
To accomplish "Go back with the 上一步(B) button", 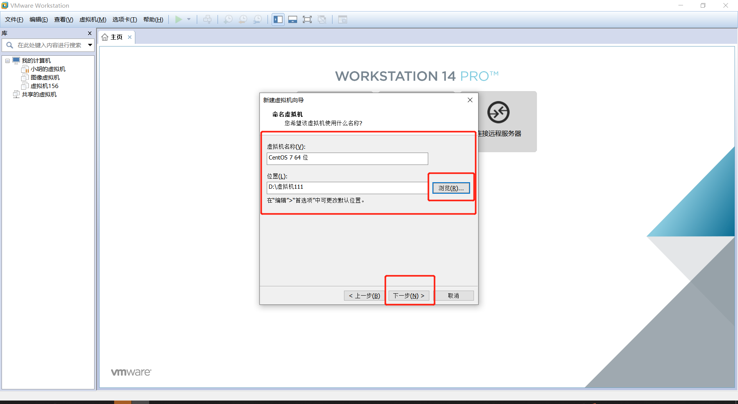I will 364,296.
